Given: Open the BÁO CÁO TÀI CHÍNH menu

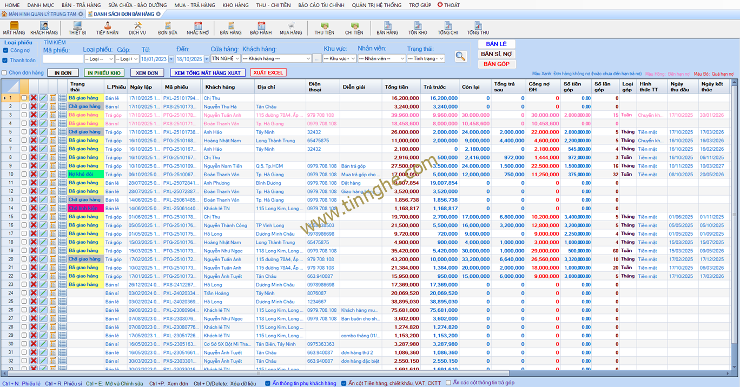Looking at the screenshot, I should click(320, 5).
